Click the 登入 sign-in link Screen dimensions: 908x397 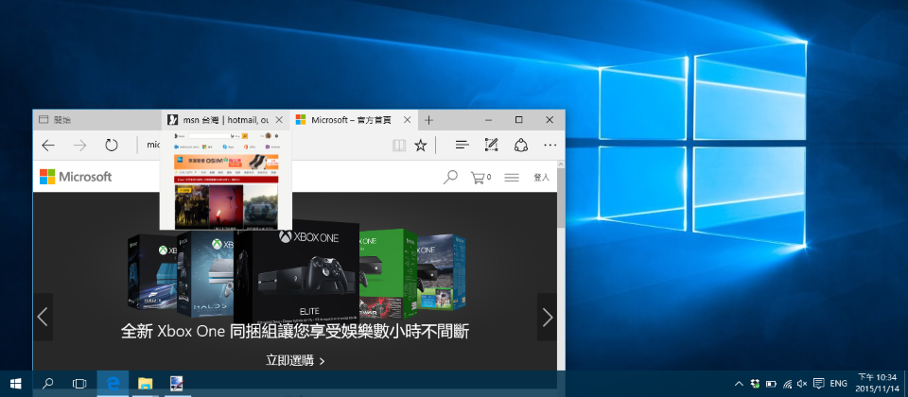[541, 178]
